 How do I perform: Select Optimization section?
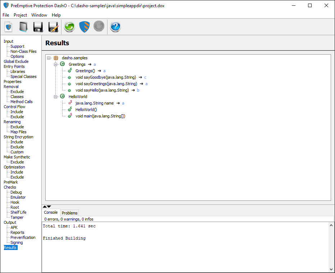click(14, 167)
